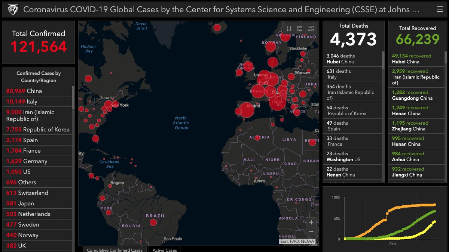The height and width of the screenshot is (252, 449).
Task: Select the 1,050 US row
Action: click(37, 172)
